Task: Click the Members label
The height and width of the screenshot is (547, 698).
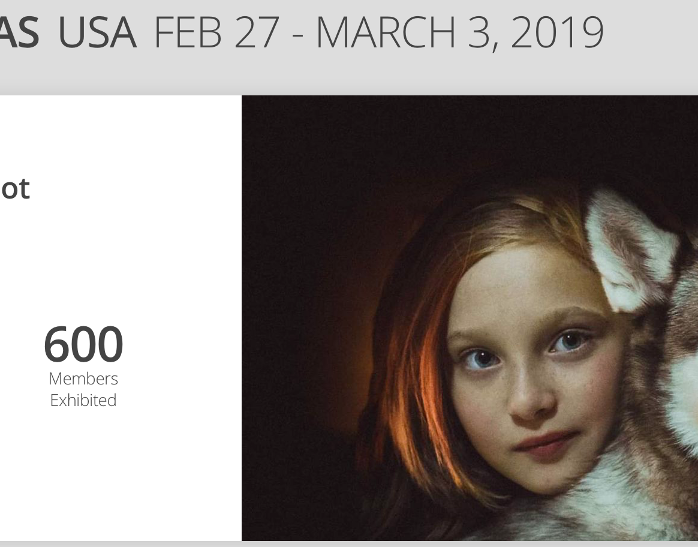Action: [83, 378]
